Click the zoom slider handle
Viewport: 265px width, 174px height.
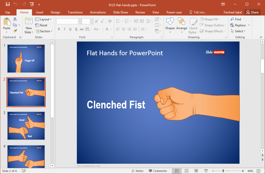click(223, 171)
